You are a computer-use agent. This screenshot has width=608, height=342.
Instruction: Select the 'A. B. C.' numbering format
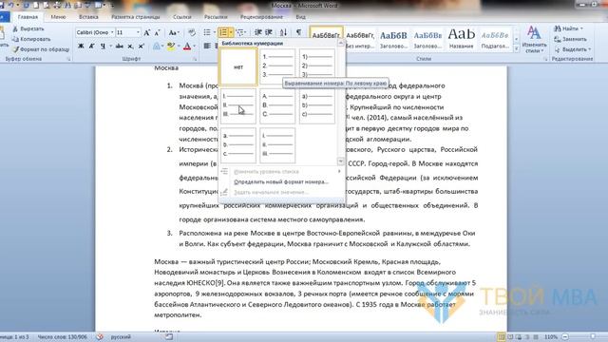(x=277, y=105)
